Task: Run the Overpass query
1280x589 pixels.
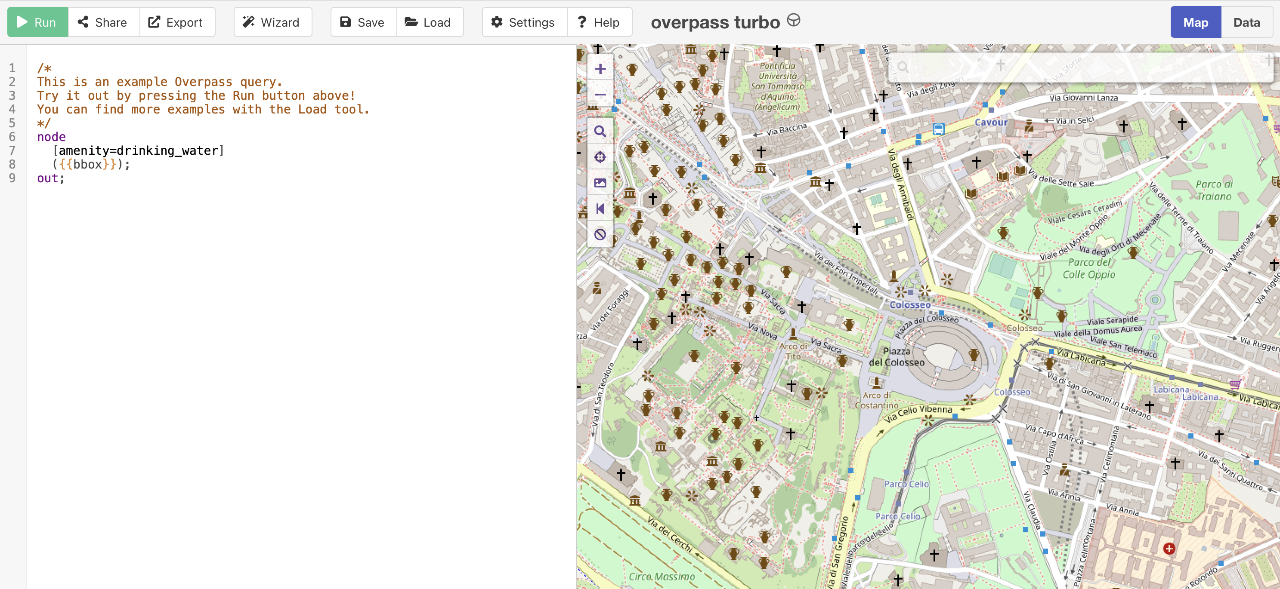Action: coord(37,22)
